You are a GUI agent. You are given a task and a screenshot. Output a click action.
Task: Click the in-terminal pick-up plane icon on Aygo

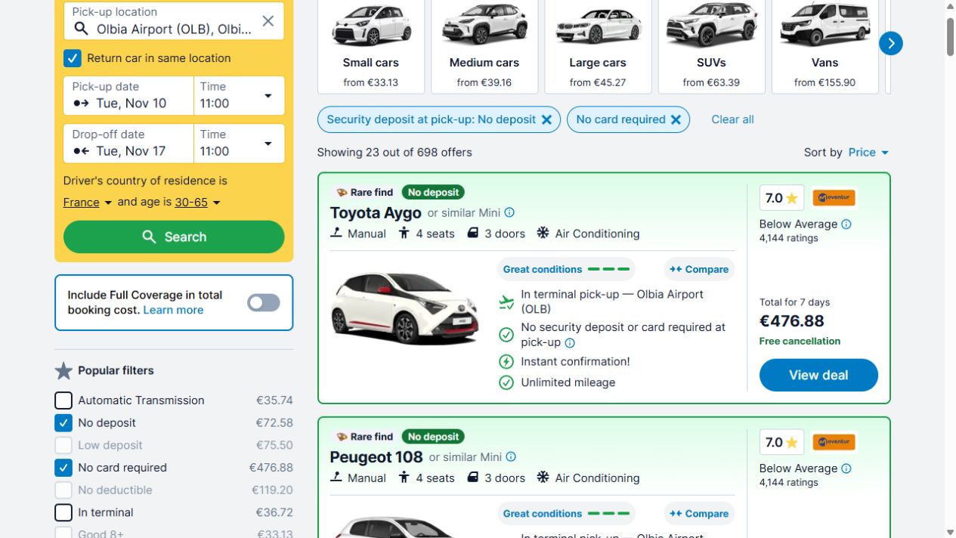(x=506, y=302)
